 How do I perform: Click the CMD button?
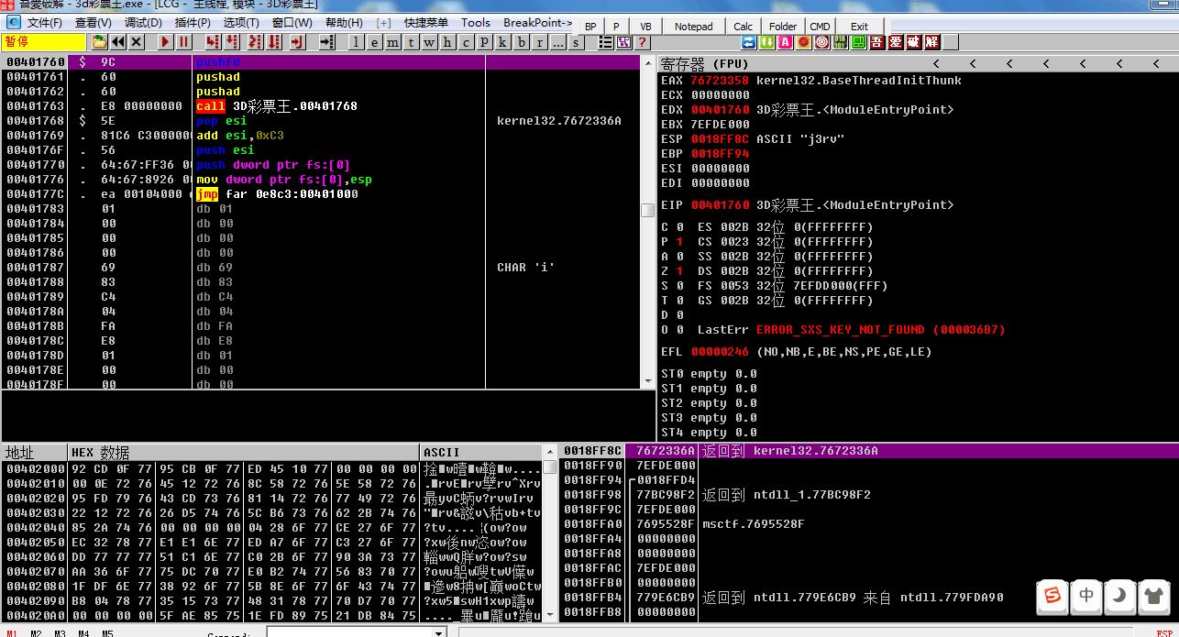pyautogui.click(x=820, y=27)
